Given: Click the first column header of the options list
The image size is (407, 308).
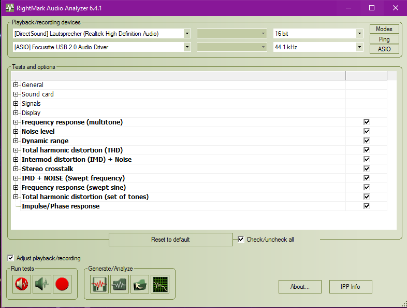Looking at the screenshot, I should click(x=178, y=75).
